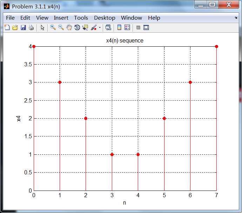242x213 pixels.
Task: Click the stem marker at n=5
Action: point(164,119)
